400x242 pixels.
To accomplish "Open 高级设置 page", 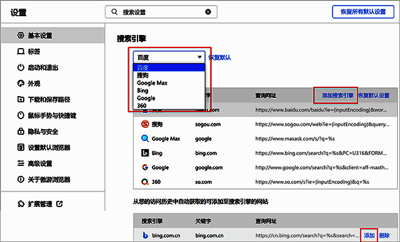I will [x=40, y=163].
